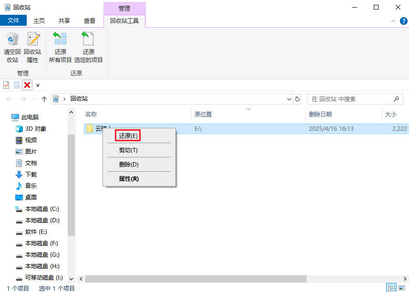Switch to large icons view in status bar
The width and height of the screenshot is (409, 292).
click(402, 288)
